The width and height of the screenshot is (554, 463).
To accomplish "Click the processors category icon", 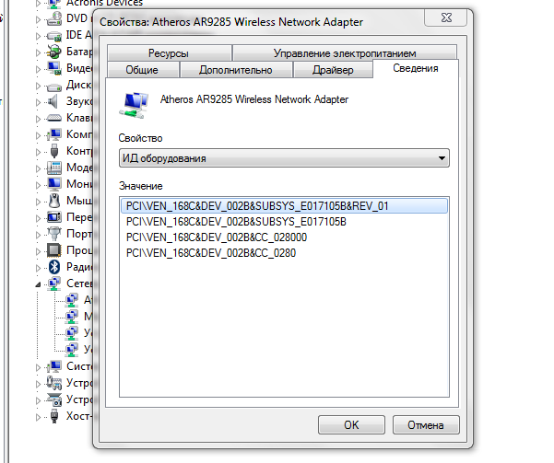I will pos(53,250).
